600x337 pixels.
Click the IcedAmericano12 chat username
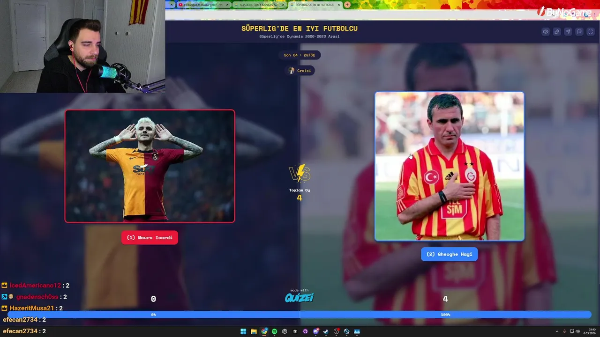pos(35,286)
